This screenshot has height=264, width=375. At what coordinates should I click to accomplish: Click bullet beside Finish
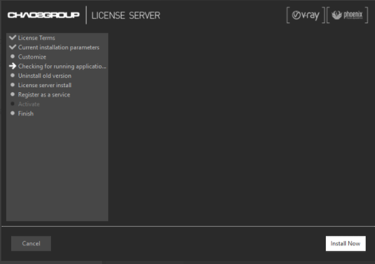coord(12,113)
